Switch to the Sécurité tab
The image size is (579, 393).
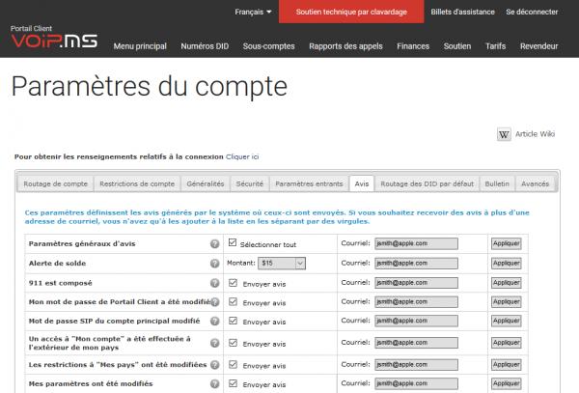pos(250,183)
